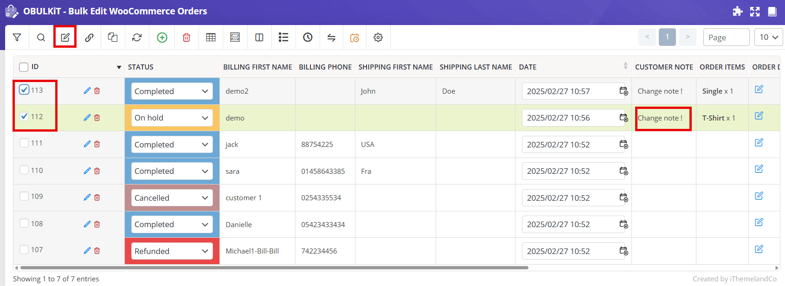The width and height of the screenshot is (785, 286).
Task: Click the 'Single x 1' order item
Action: coord(718,91)
